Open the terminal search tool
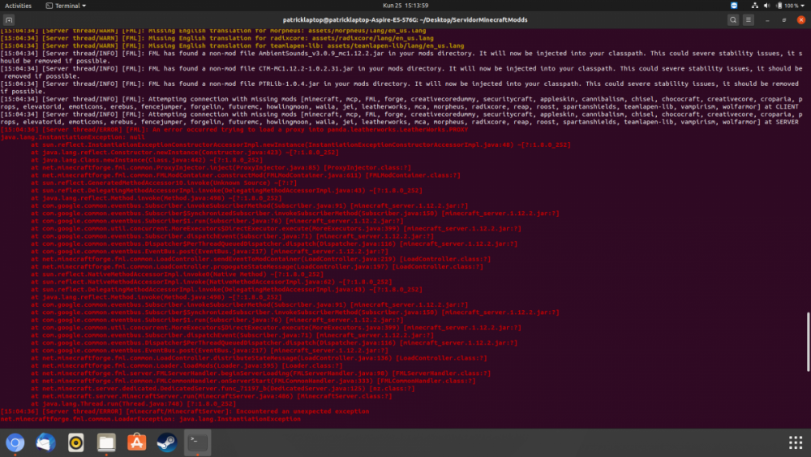Image resolution: width=811 pixels, height=457 pixels. coord(733,19)
